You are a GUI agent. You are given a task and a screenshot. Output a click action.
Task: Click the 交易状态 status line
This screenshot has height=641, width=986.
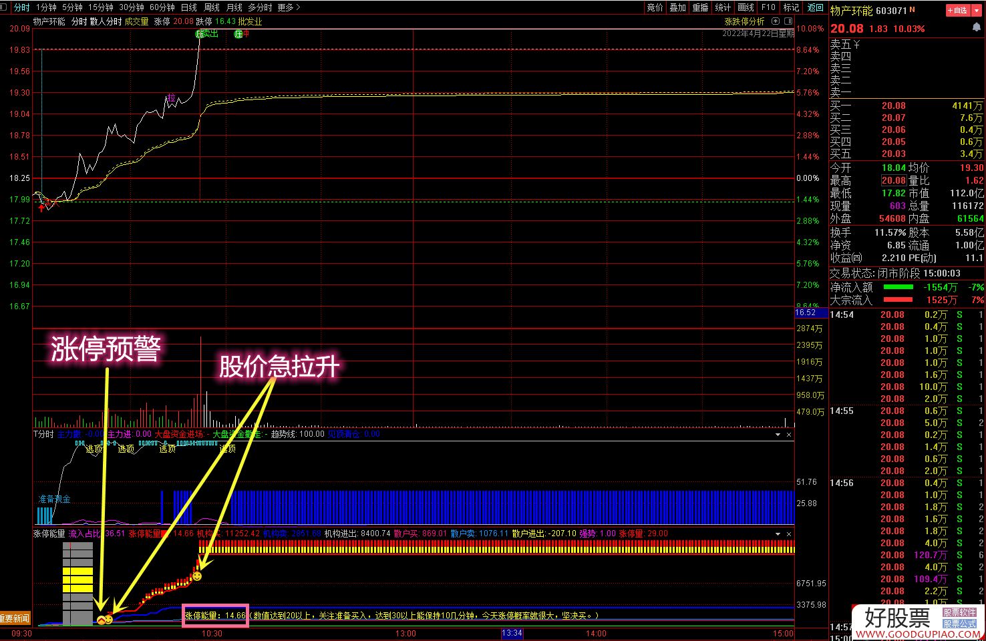(895, 273)
